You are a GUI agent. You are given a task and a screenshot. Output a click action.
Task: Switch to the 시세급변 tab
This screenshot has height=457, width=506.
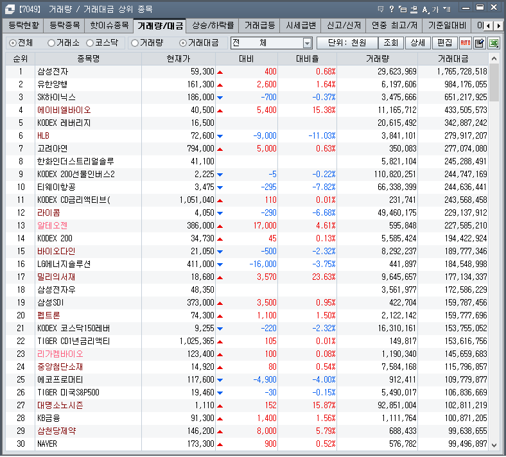click(301, 26)
